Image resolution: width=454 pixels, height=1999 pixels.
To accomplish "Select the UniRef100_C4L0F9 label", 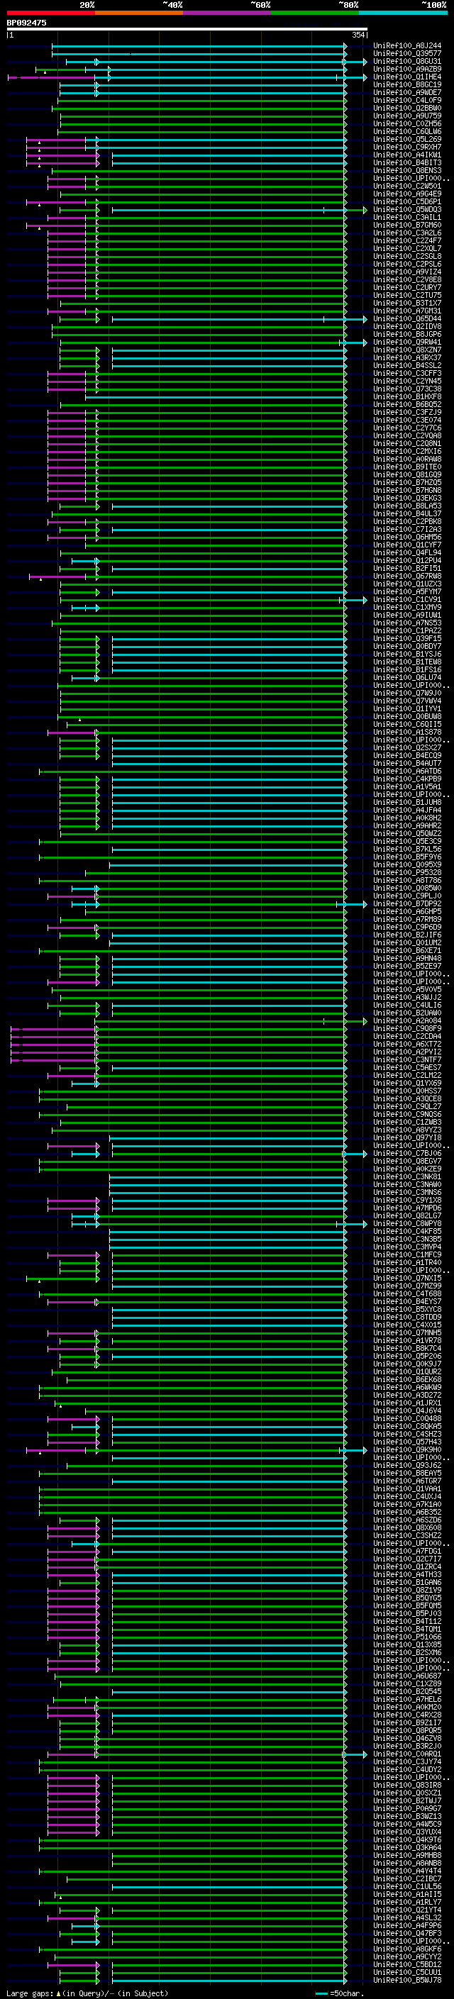I will click(407, 100).
